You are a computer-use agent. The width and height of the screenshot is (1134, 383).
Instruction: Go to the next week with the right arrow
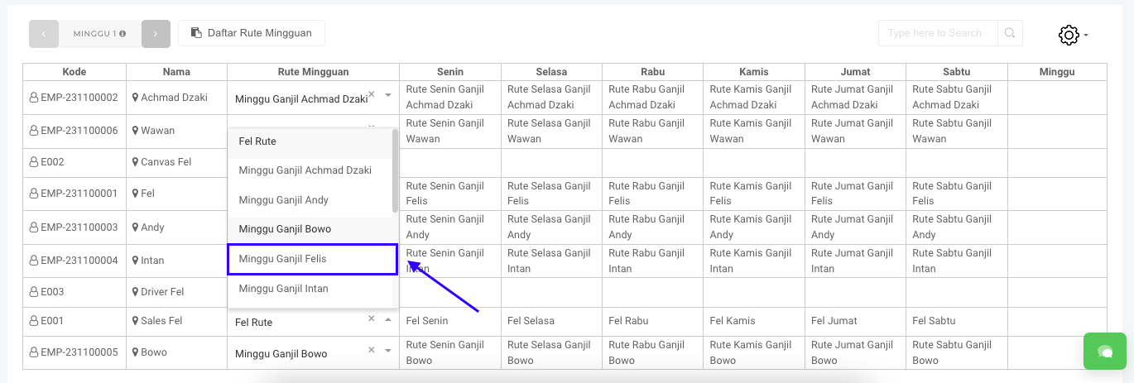click(156, 34)
